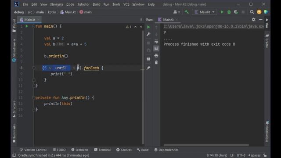Collapse the private fun println block
Screen dimensions: 281x158
coord(33,97)
